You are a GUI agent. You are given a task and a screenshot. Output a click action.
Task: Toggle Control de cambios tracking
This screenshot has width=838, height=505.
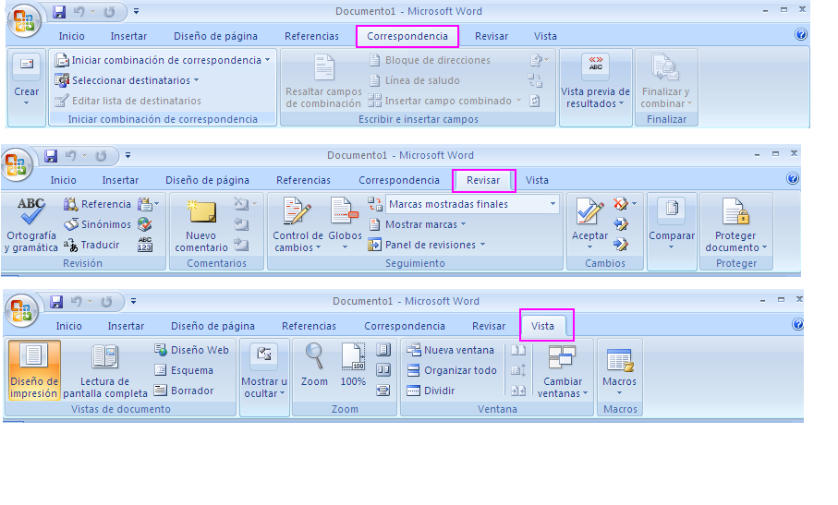tap(298, 224)
